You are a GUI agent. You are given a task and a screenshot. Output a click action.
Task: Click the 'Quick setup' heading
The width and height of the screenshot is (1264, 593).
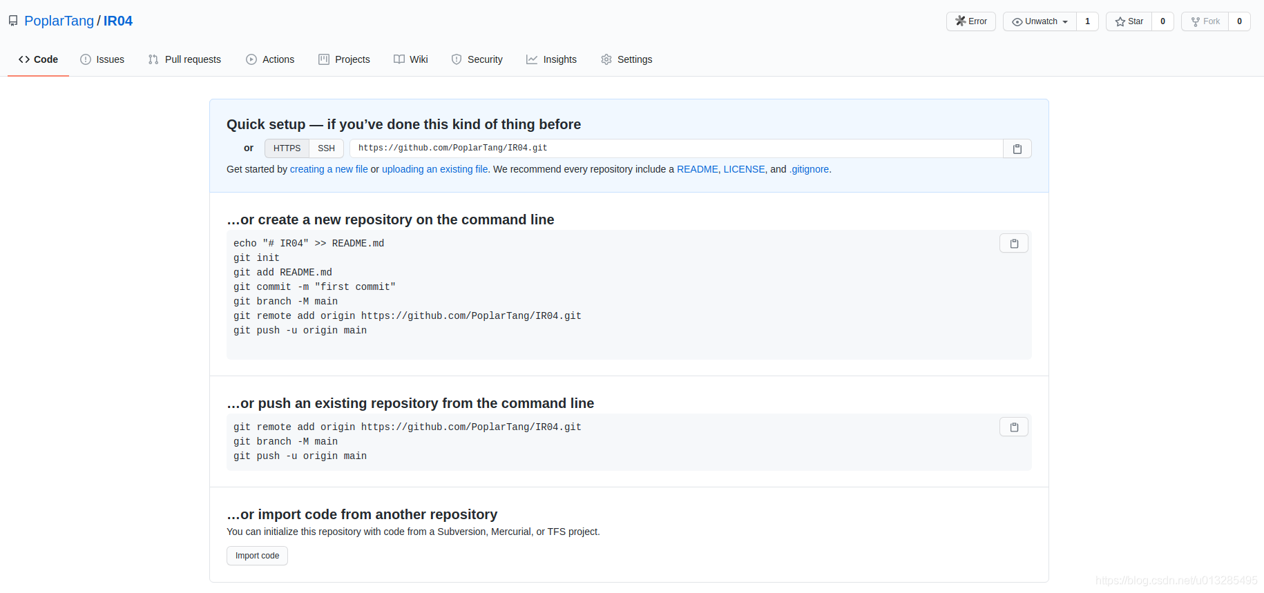403,124
